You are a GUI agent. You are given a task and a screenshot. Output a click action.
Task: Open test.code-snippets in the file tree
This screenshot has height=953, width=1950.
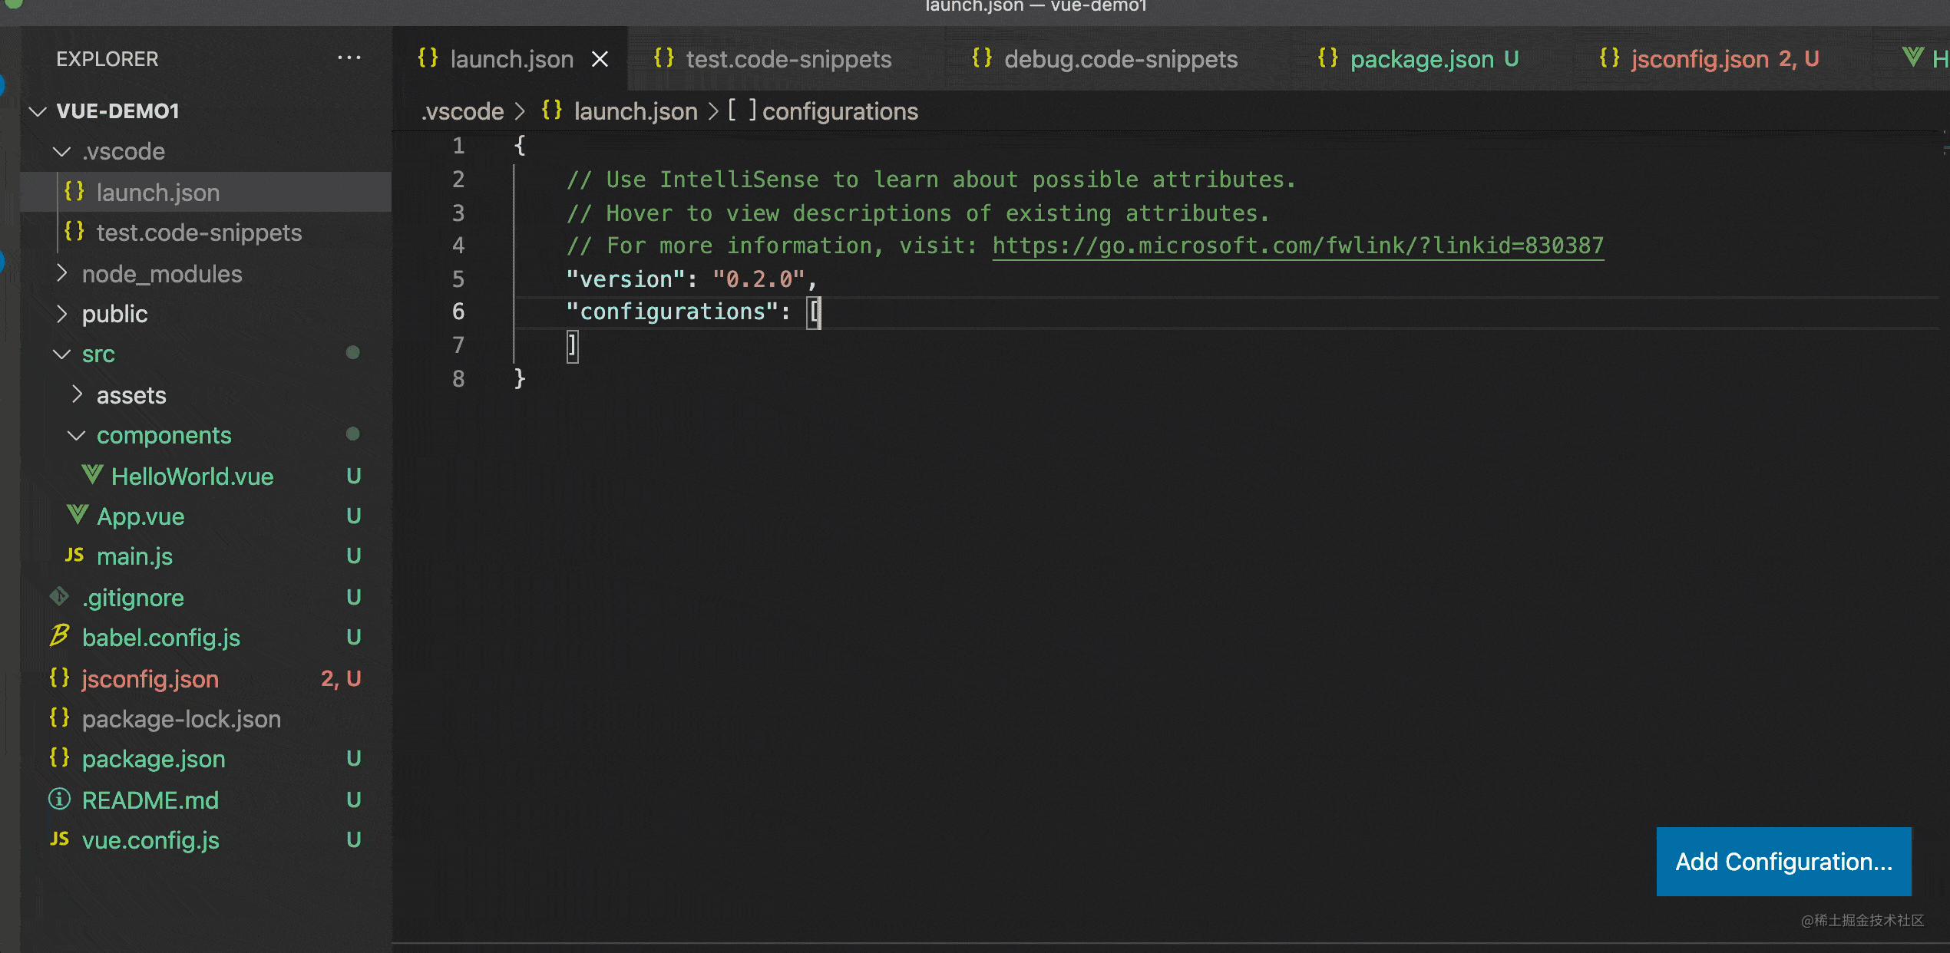tap(199, 232)
